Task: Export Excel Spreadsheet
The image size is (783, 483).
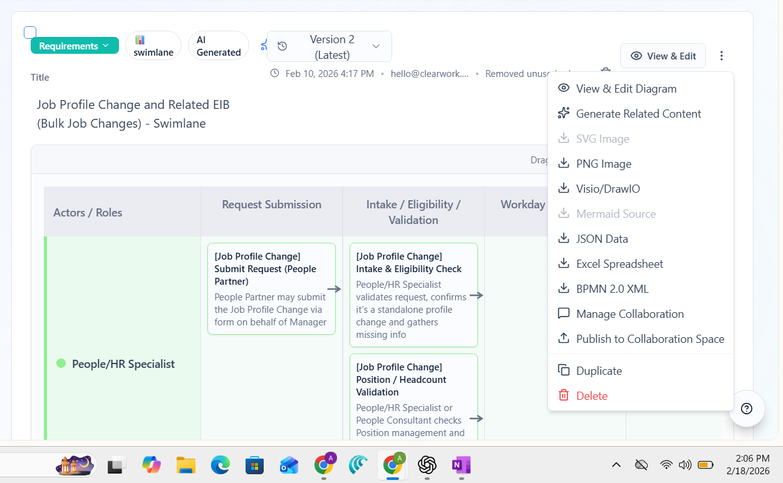Action: [x=641, y=263]
